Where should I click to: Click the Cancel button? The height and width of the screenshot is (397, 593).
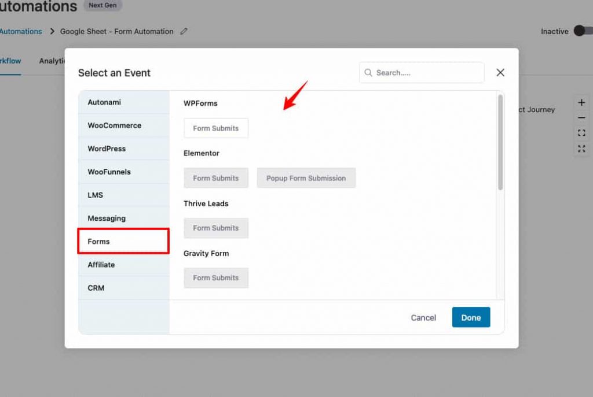point(423,318)
